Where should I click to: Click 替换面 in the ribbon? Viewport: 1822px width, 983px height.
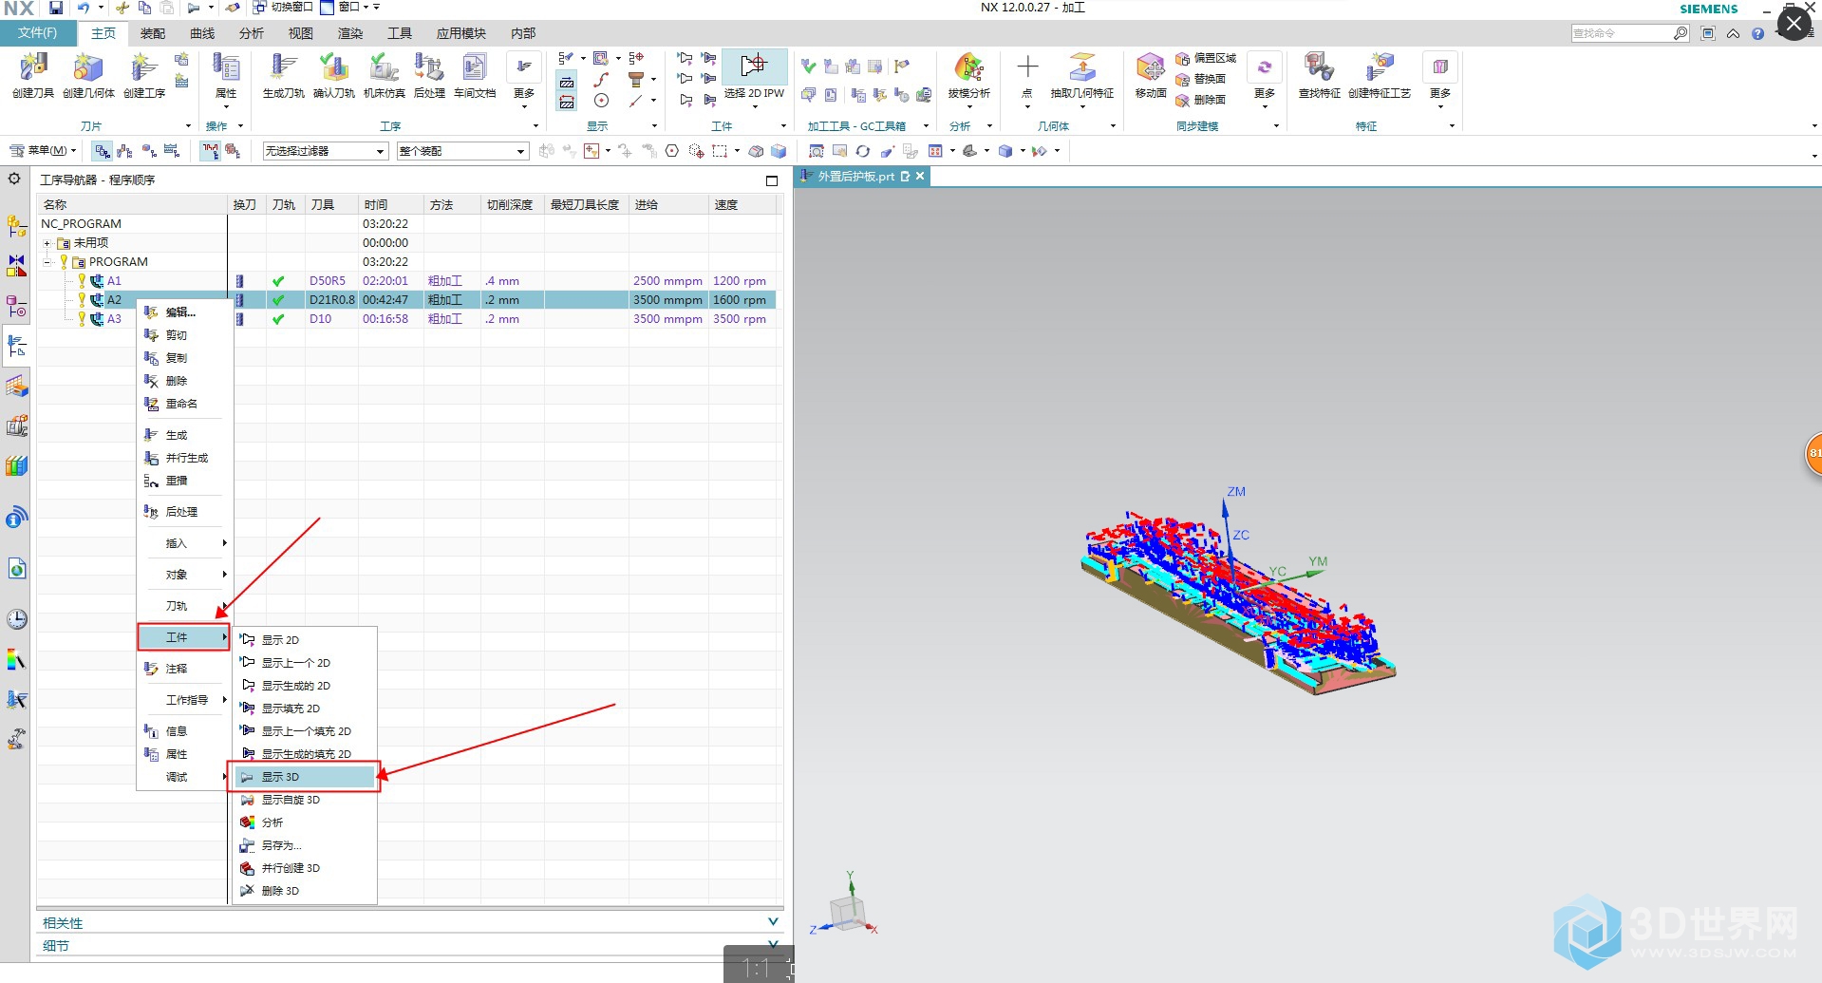(1201, 79)
